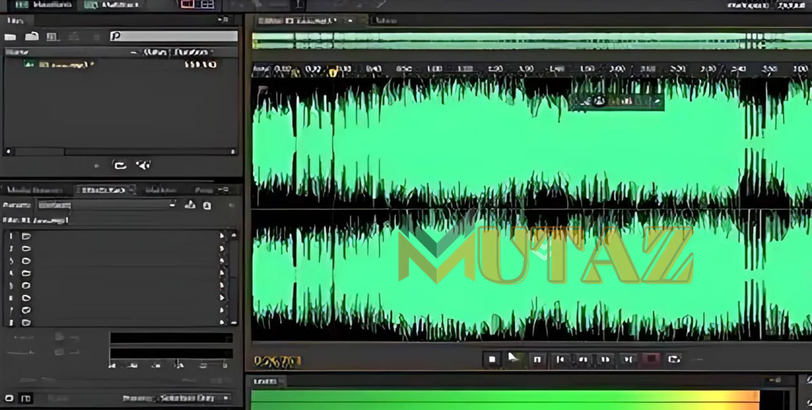Play the file preview in Files panel
This screenshot has width=812, height=410.
pos(97,165)
